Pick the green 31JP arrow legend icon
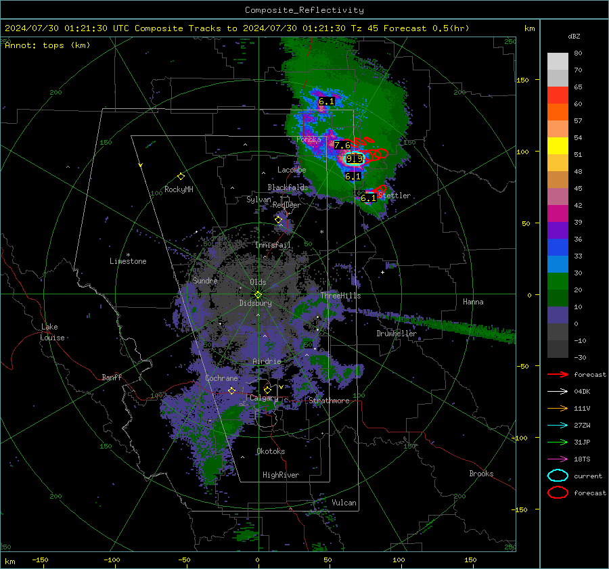 (x=558, y=442)
